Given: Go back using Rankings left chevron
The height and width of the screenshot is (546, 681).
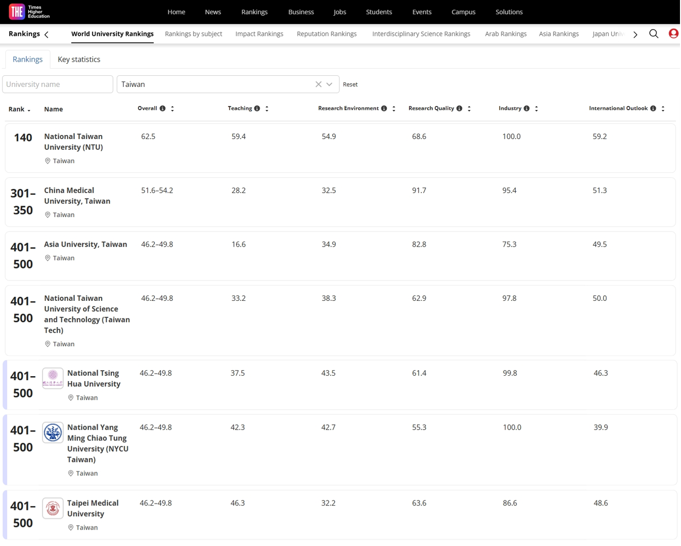Looking at the screenshot, I should tap(47, 34).
